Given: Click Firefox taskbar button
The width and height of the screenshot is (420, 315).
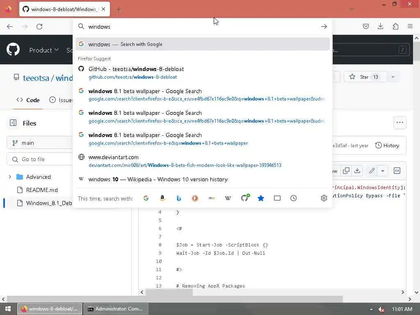Looking at the screenshot, I should pyautogui.click(x=50, y=309).
